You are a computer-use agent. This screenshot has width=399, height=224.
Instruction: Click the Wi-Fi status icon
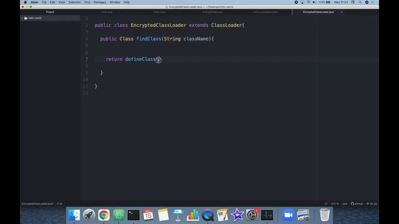click(x=309, y=2)
